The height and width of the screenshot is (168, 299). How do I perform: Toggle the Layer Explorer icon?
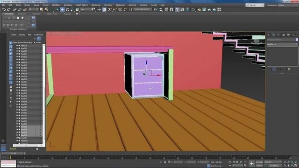coord(171,9)
